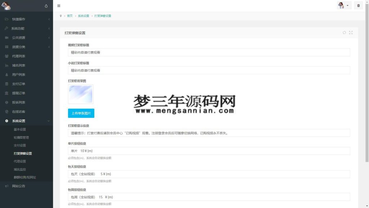
Task: Click the fullscreen expand icon on the panel
Action: coord(351,32)
